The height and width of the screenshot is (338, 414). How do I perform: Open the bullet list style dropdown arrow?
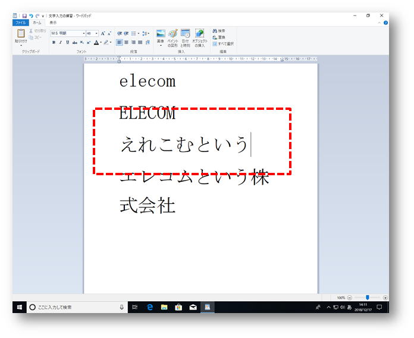click(139, 33)
